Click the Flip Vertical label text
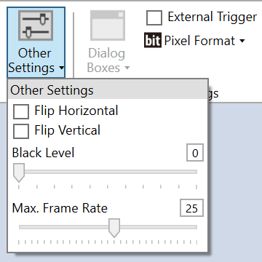The width and height of the screenshot is (262, 262). pos(68,130)
